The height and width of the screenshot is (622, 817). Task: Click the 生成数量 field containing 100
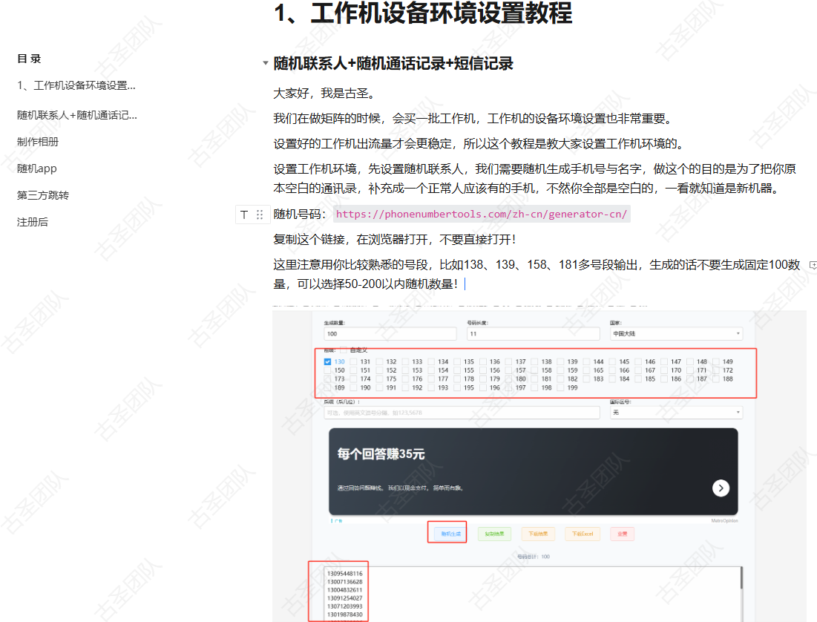390,334
